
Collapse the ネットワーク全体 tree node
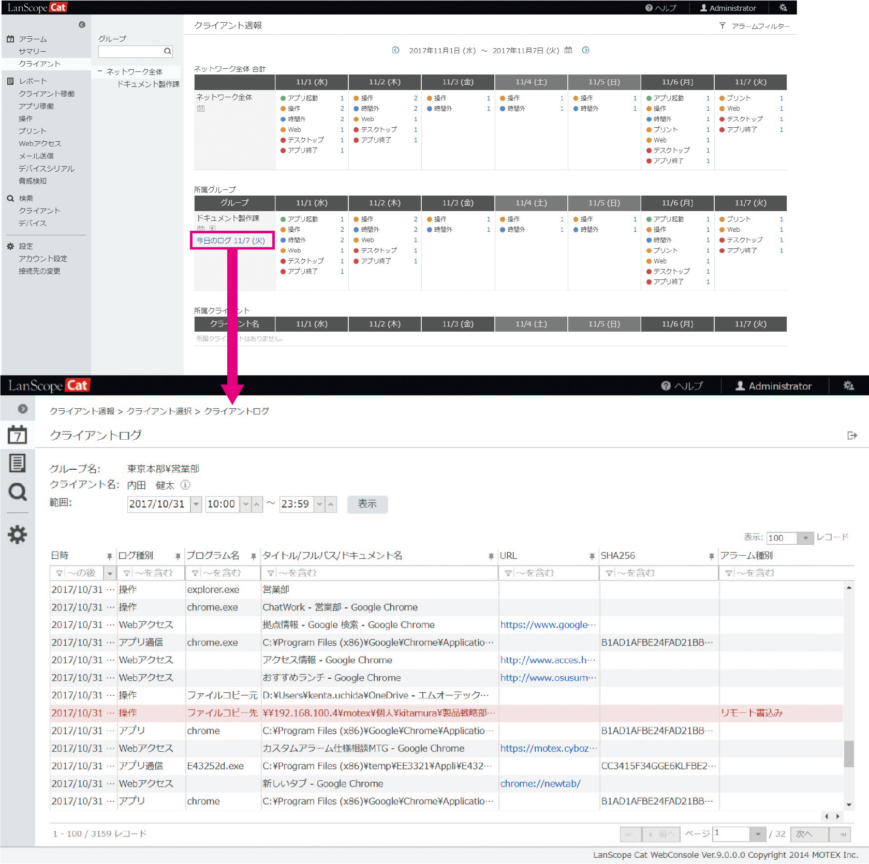point(100,71)
